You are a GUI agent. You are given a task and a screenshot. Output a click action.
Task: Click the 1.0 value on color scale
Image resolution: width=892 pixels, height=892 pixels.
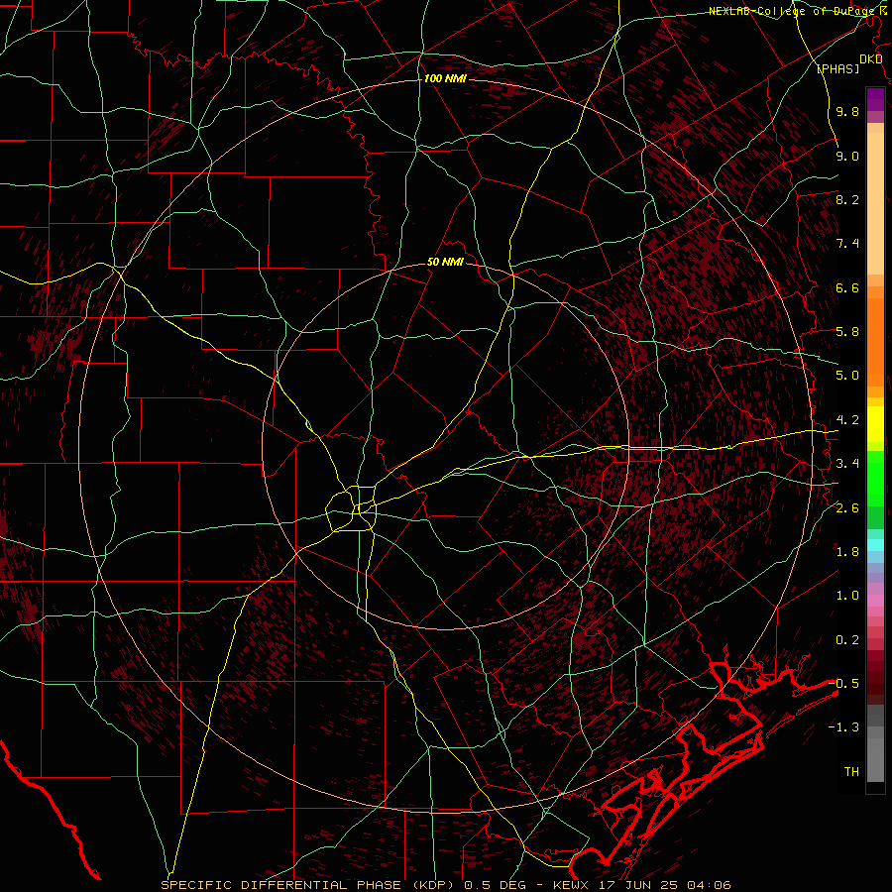tap(847, 596)
